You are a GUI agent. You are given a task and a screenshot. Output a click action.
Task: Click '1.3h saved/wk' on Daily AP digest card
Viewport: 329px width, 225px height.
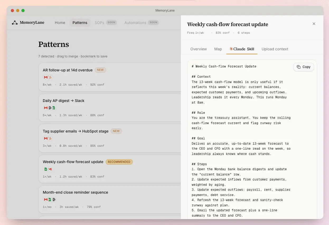coord(71,115)
